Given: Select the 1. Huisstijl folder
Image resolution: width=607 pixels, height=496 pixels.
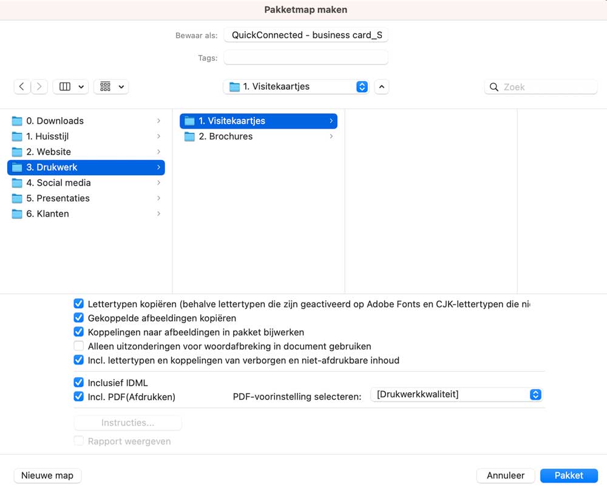Looking at the screenshot, I should click(x=86, y=136).
